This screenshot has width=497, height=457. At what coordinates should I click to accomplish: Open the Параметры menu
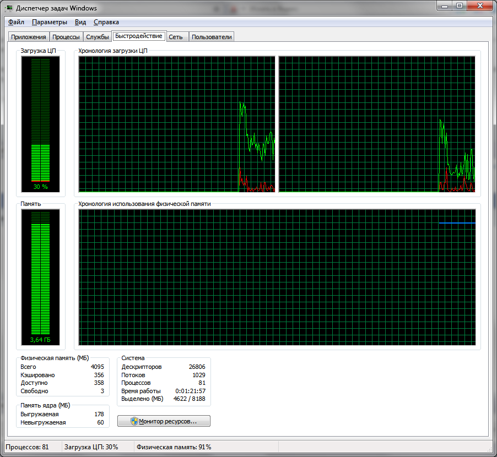pyautogui.click(x=50, y=22)
